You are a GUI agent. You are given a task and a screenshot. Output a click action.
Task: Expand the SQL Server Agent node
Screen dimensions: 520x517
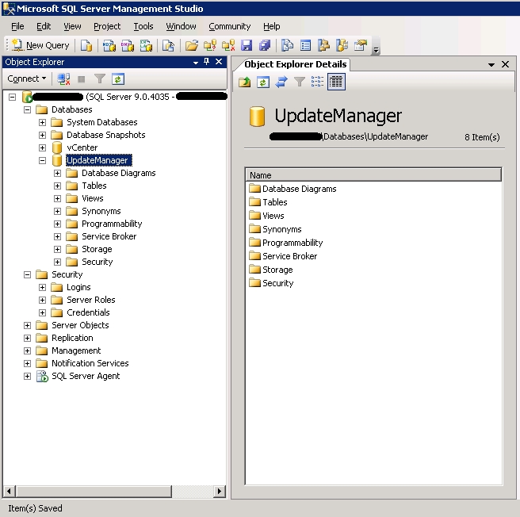tap(28, 376)
